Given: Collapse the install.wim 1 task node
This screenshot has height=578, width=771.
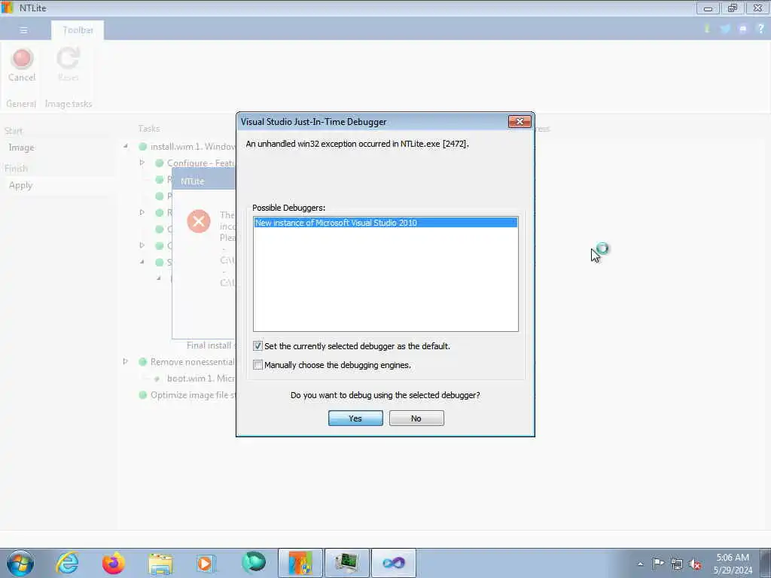Looking at the screenshot, I should pos(126,146).
